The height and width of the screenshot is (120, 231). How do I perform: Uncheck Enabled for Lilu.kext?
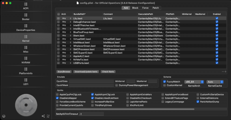(217, 18)
